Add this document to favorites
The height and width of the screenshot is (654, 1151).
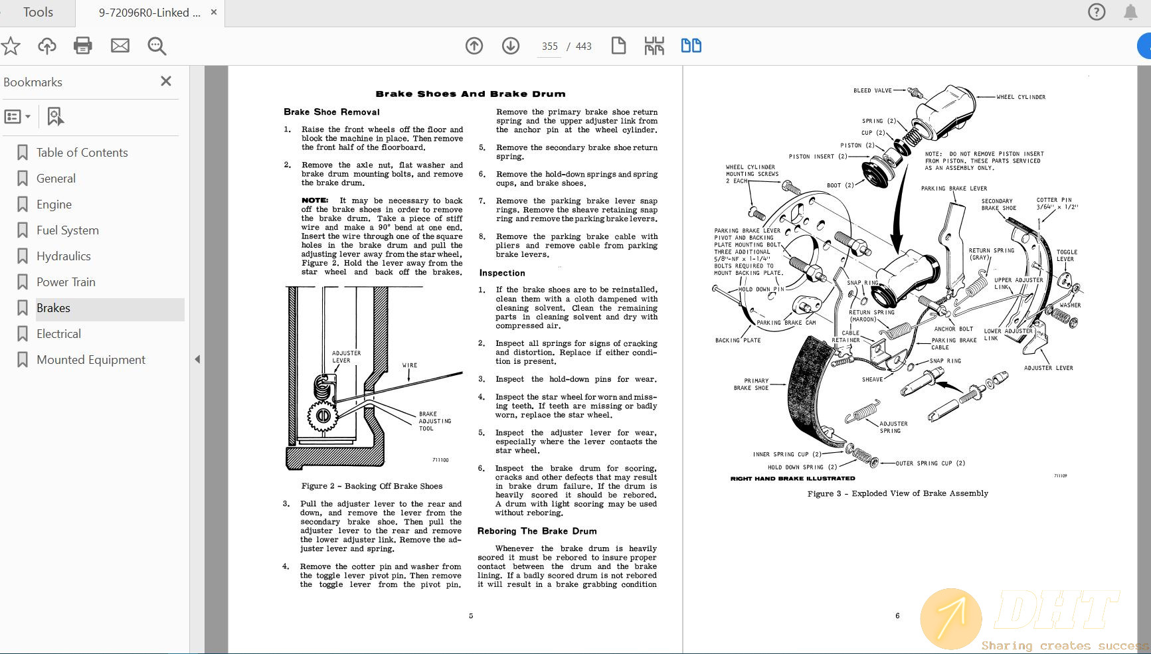click(10, 46)
